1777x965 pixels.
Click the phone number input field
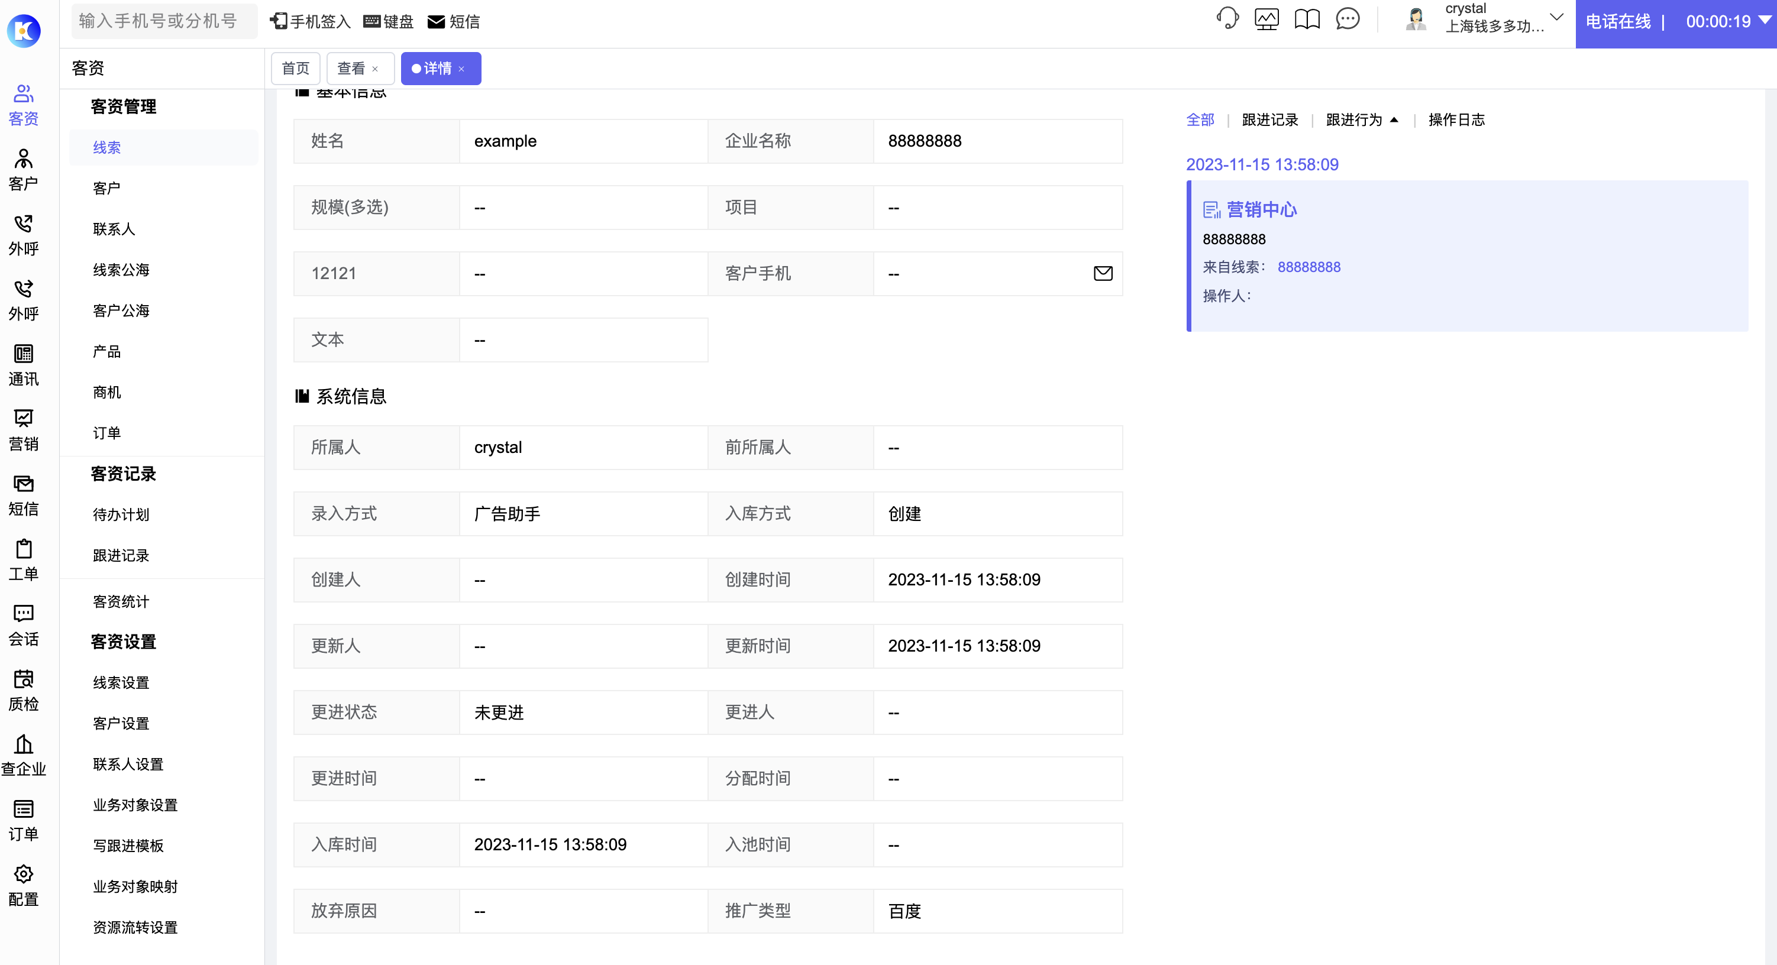(165, 21)
